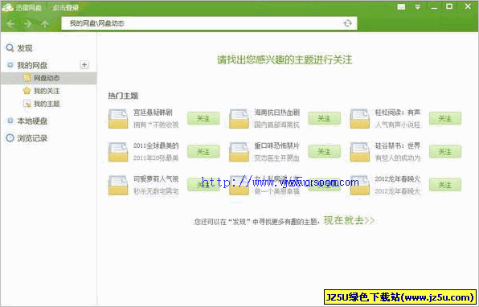Click the 现在就去>> link

[349, 220]
